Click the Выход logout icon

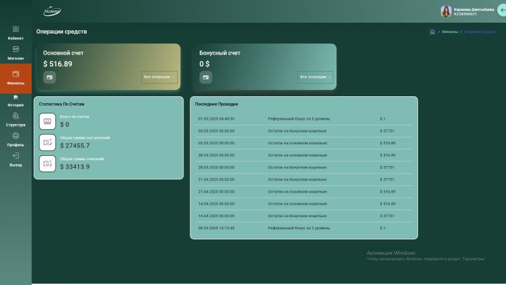coord(16,156)
